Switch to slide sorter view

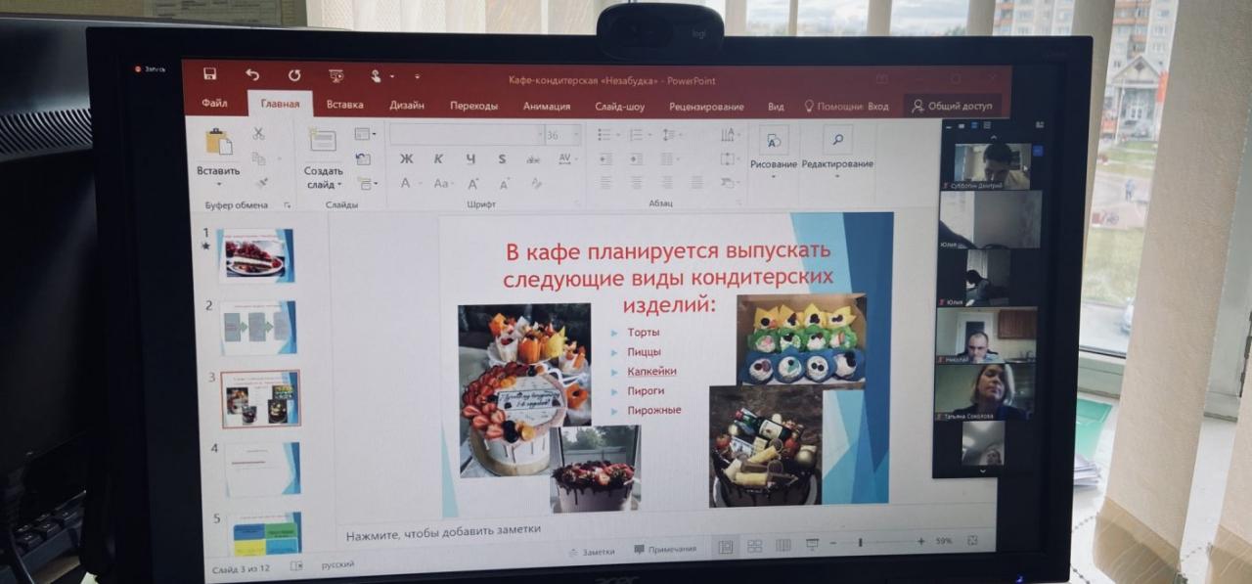754,546
